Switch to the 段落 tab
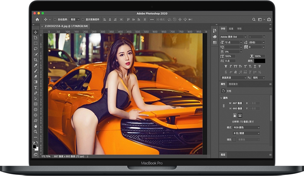This screenshot has height=176, width=304. click(231, 29)
